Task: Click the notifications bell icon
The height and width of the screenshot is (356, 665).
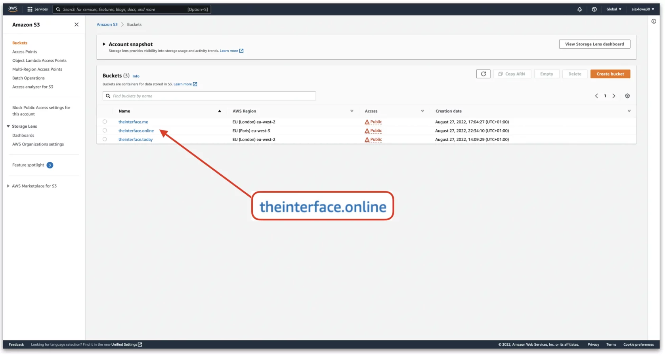Action: [579, 9]
